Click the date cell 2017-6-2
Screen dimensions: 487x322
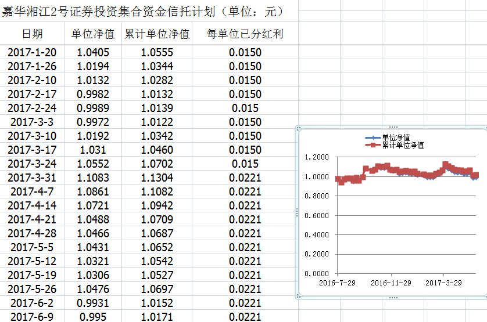32,303
